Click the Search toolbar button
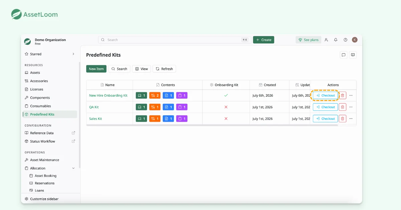 (x=119, y=69)
